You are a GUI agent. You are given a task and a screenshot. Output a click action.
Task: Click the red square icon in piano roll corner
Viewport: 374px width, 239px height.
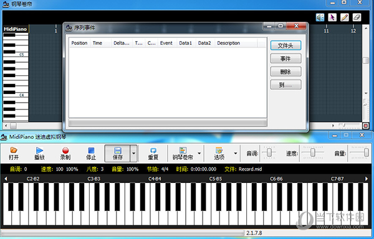366,126
